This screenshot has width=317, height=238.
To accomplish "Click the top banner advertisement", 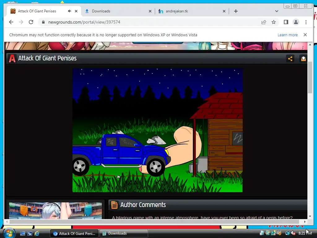I will [156, 46].
